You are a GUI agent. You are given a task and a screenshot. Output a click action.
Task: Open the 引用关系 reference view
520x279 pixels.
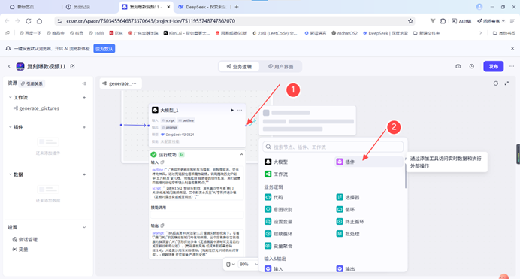pyautogui.click(x=32, y=83)
